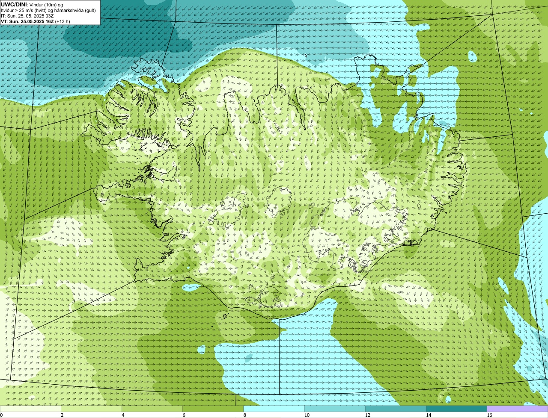Select the pale cream 0–2 m/s color band
This screenshot has width=548, height=418.
30,409
